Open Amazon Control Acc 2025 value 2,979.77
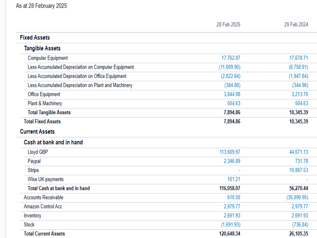317x238 pixels. [x=232, y=207]
